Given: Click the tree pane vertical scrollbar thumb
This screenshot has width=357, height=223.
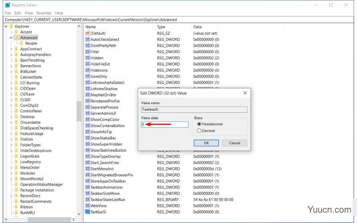Looking at the screenshot, I should coord(79,111).
